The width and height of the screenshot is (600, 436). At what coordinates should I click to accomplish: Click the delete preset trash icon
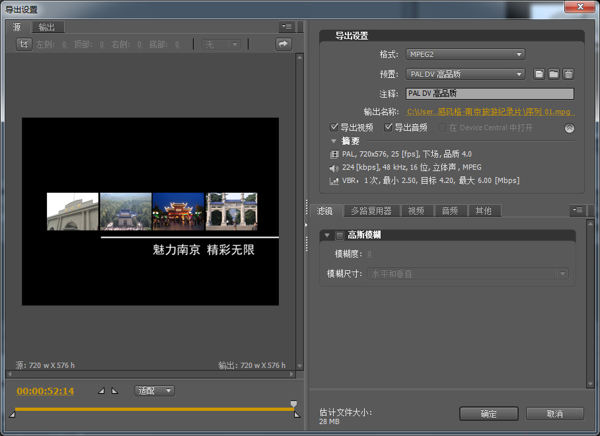click(x=568, y=74)
